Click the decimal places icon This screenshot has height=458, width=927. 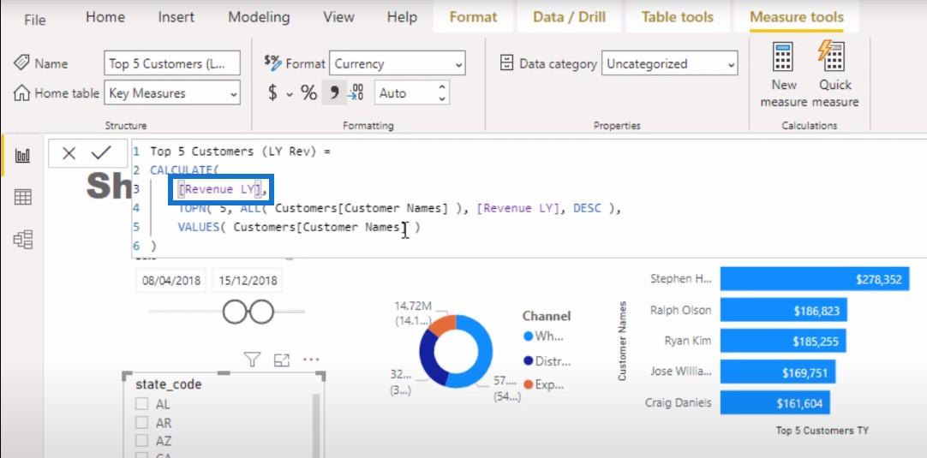coord(356,92)
